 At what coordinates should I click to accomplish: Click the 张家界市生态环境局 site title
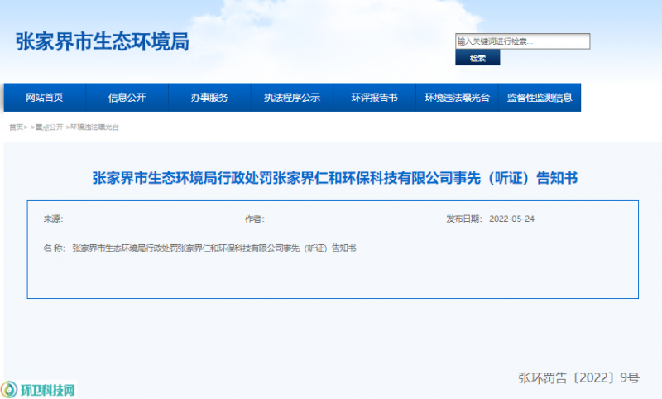tap(103, 41)
